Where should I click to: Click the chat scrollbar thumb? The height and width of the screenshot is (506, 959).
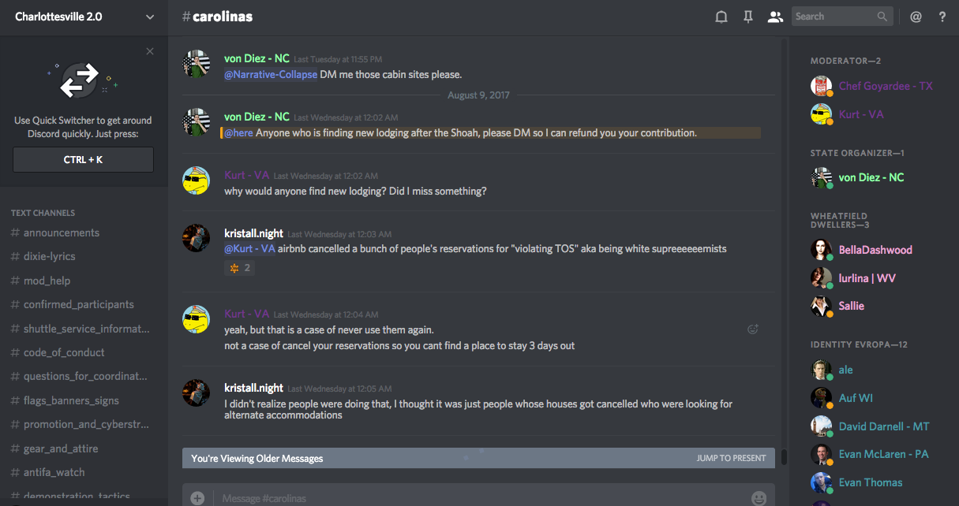pos(784,456)
